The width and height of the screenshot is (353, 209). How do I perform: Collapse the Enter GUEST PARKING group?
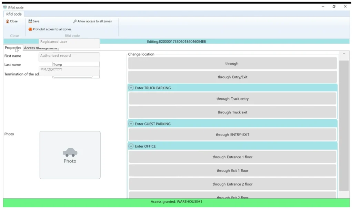tap(131, 124)
